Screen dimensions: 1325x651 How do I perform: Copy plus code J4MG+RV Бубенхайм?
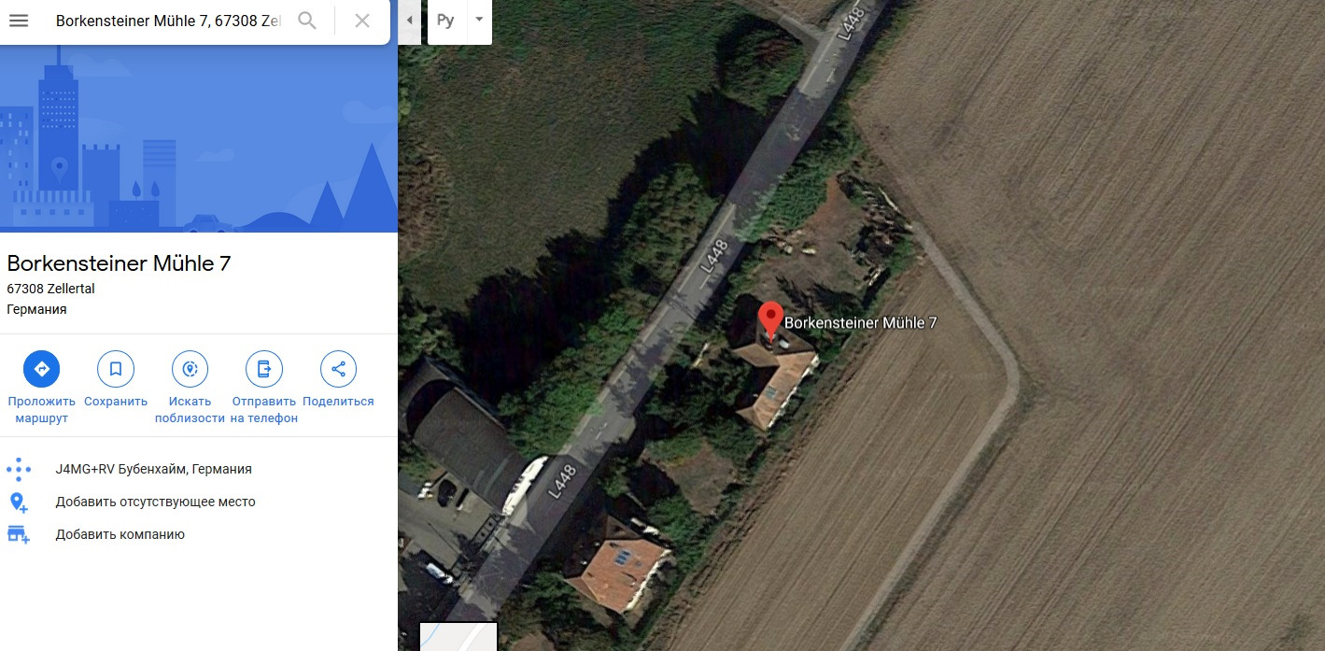[x=154, y=469]
